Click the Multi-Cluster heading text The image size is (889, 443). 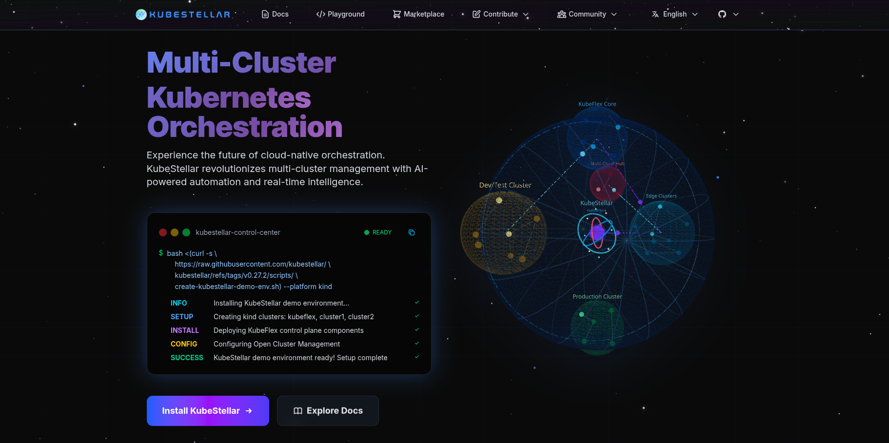coord(241,62)
